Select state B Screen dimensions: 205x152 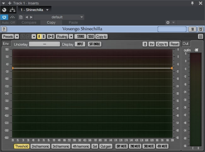pos(44,37)
